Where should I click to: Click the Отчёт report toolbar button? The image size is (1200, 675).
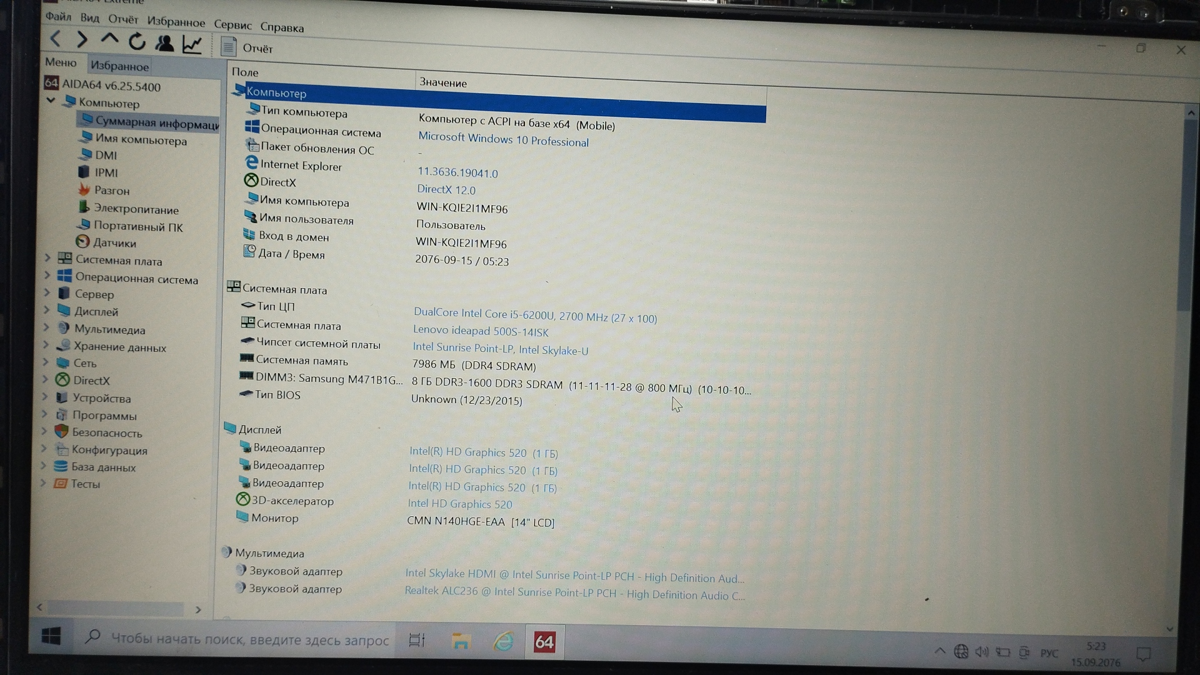pyautogui.click(x=247, y=48)
